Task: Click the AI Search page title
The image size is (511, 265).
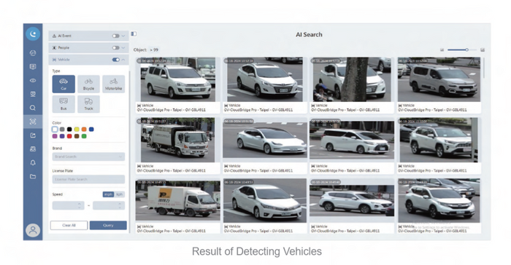Action: (x=309, y=34)
